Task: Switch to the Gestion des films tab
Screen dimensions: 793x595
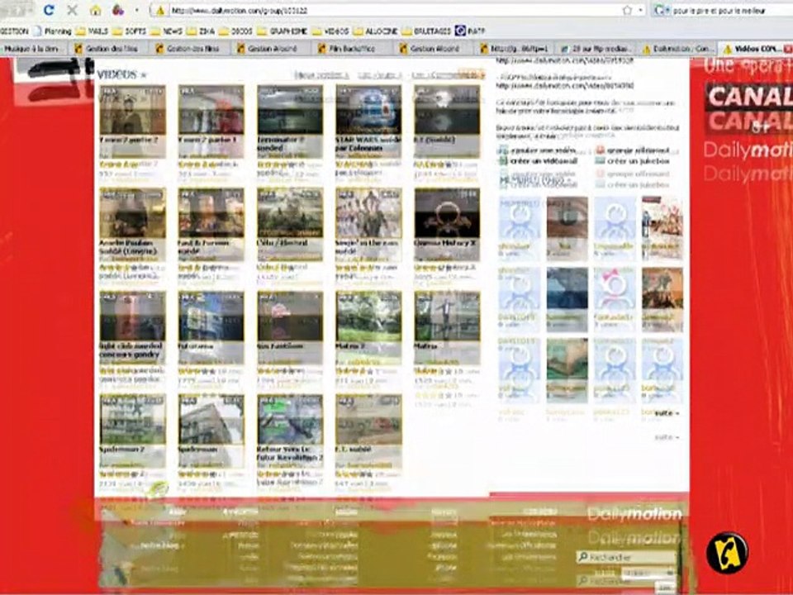Action: point(107,49)
